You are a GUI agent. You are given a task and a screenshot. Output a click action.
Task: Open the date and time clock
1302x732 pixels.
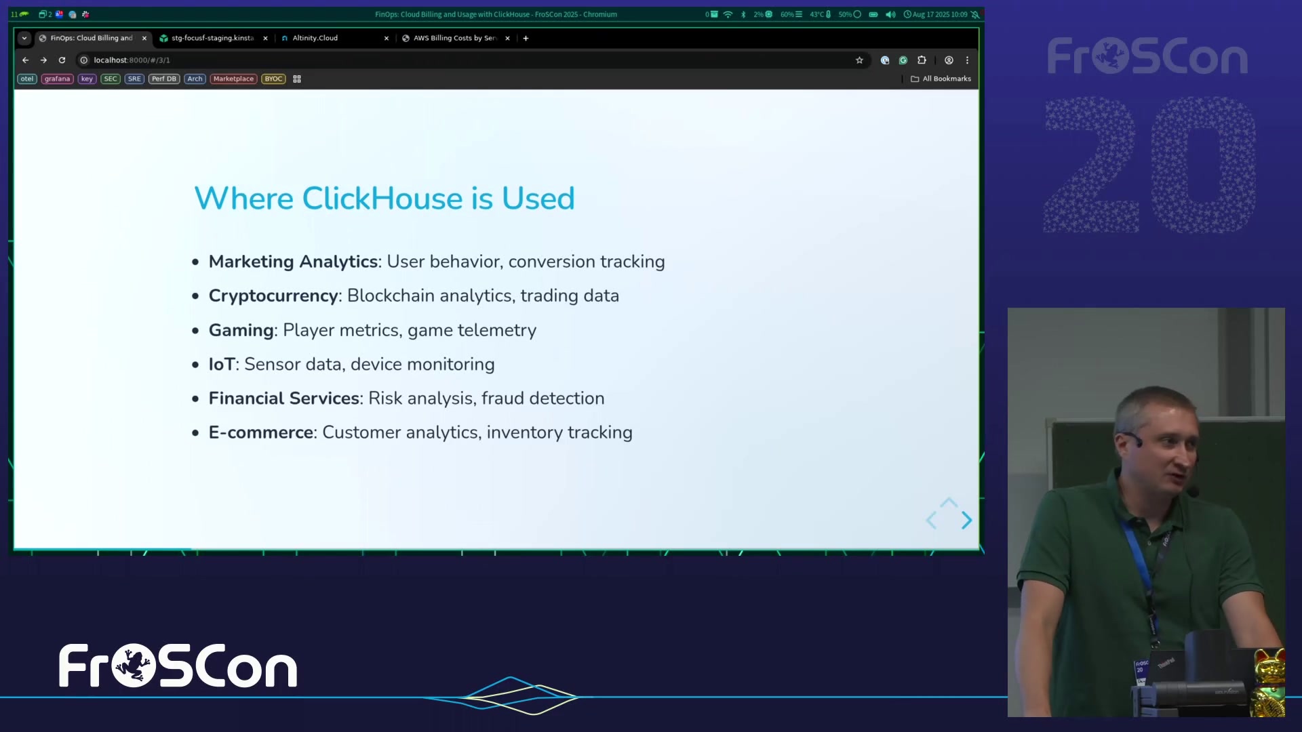(935, 14)
